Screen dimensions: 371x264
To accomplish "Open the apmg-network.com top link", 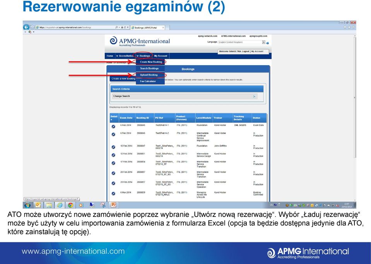I will [207, 36].
